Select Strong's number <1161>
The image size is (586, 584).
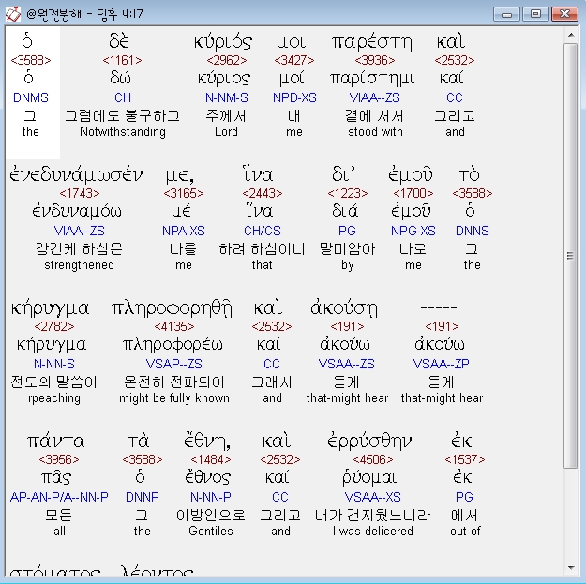point(122,60)
